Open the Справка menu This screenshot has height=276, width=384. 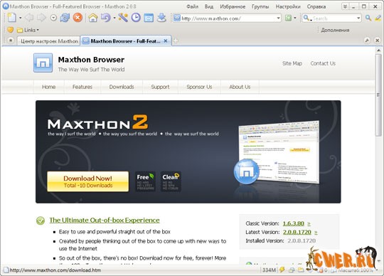[x=316, y=6]
